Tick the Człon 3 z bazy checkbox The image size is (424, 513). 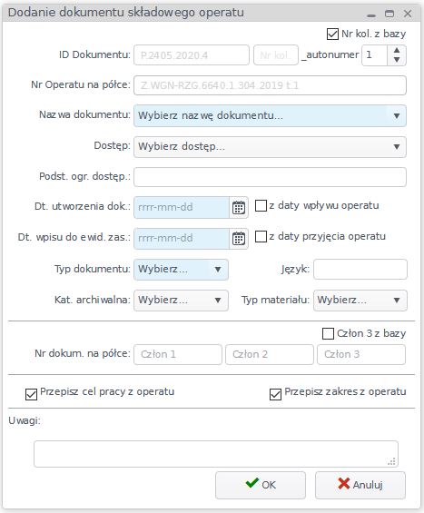[328, 334]
